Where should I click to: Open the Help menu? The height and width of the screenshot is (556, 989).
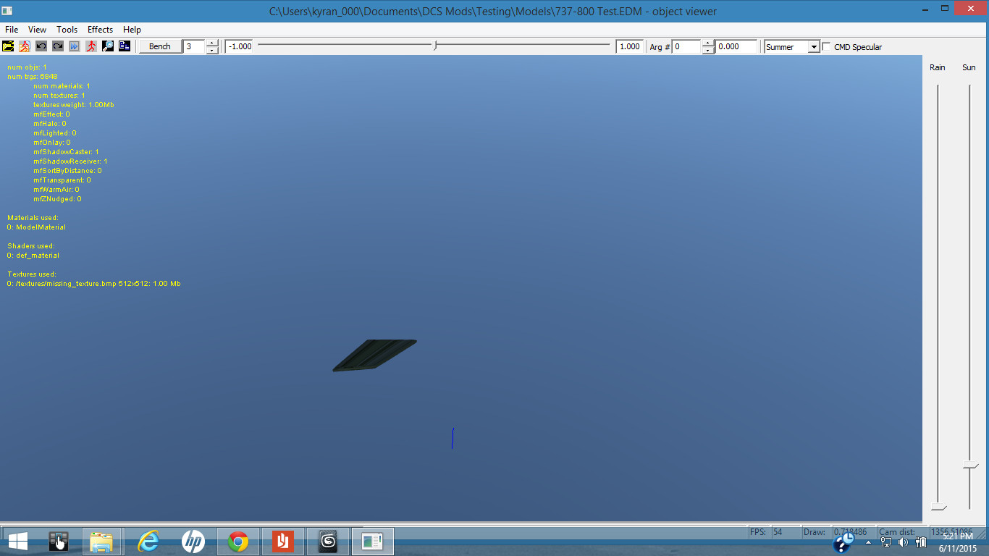coord(132,30)
